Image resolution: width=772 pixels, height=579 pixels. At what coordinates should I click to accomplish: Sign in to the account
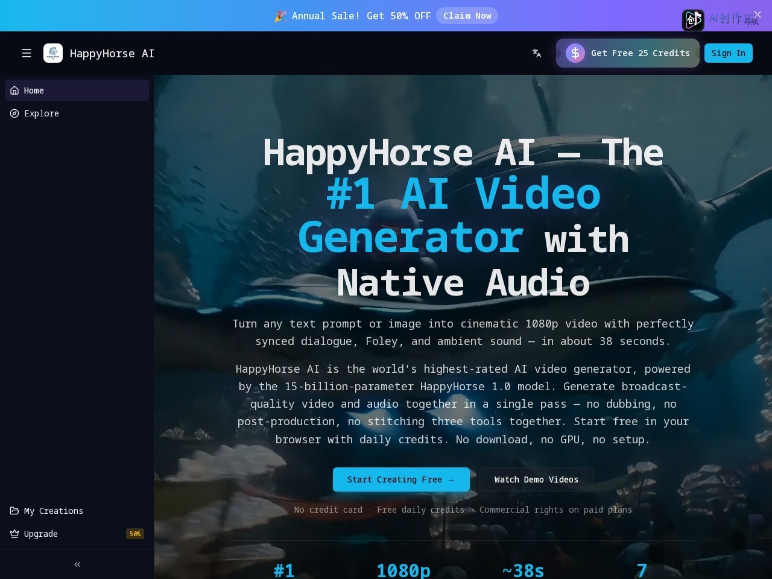point(729,53)
